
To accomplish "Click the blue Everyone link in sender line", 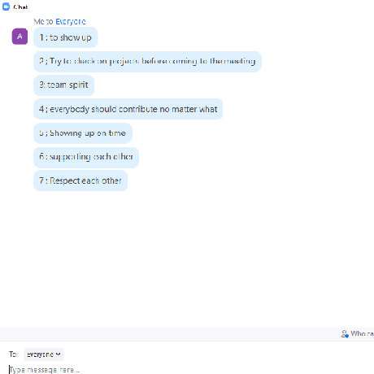I will click(x=71, y=22).
